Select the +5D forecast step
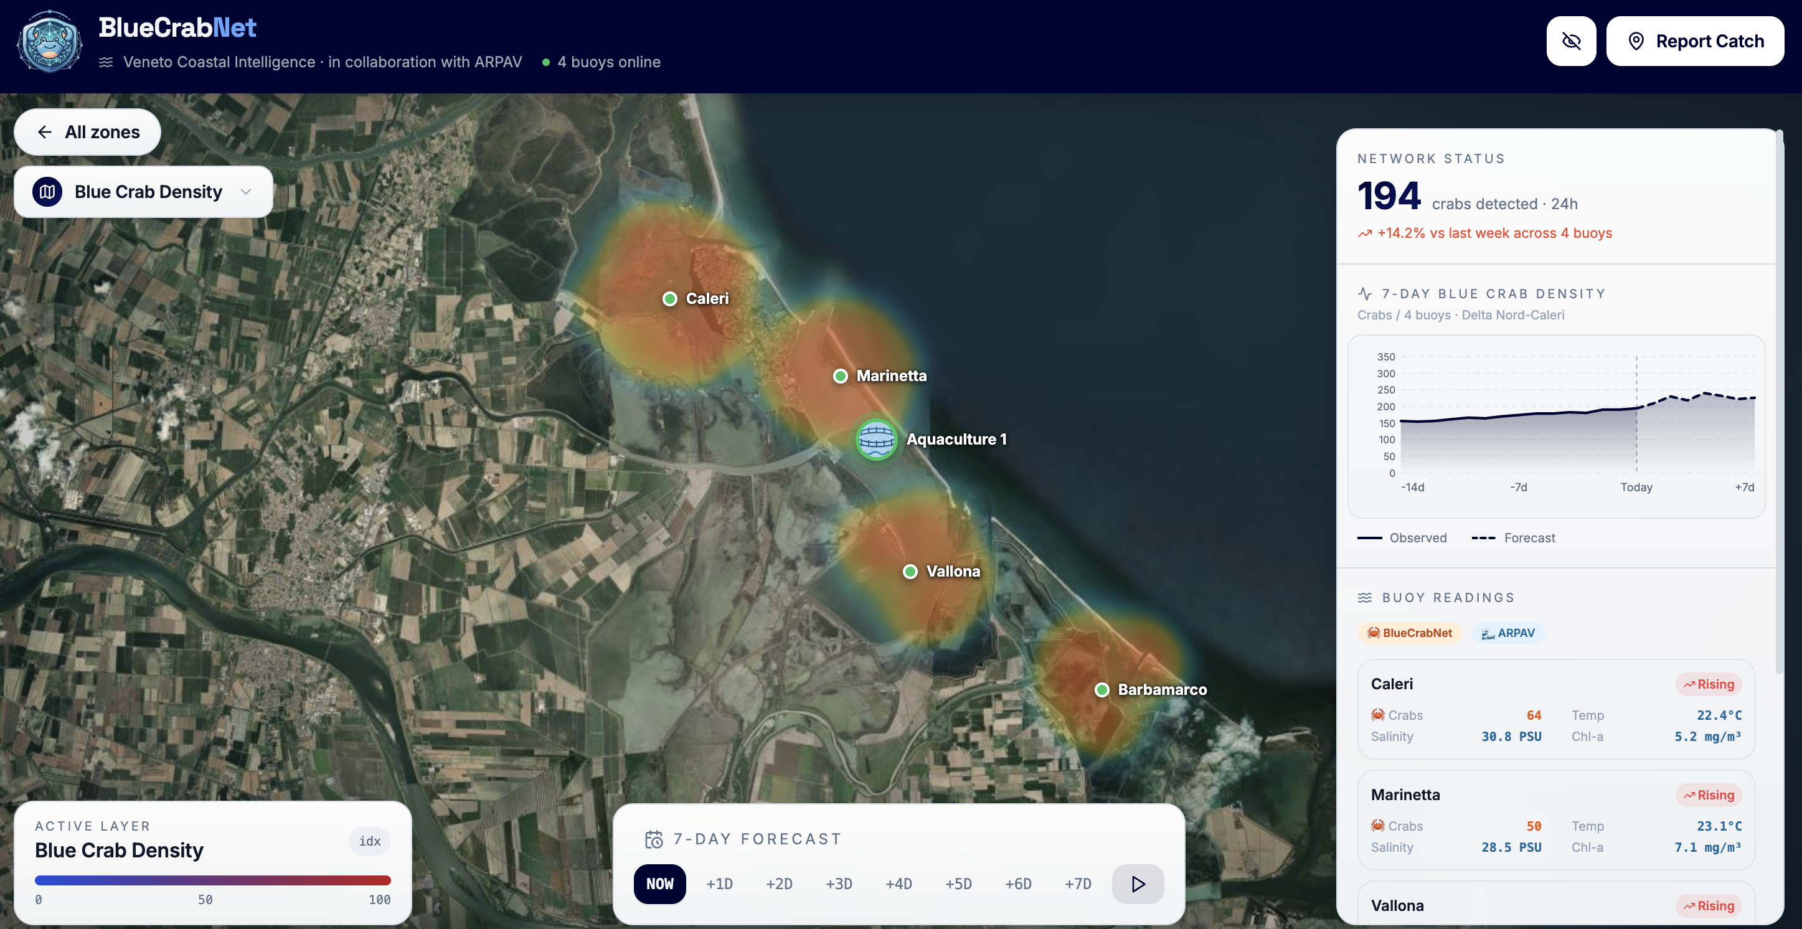1802x929 pixels. pos(958,884)
